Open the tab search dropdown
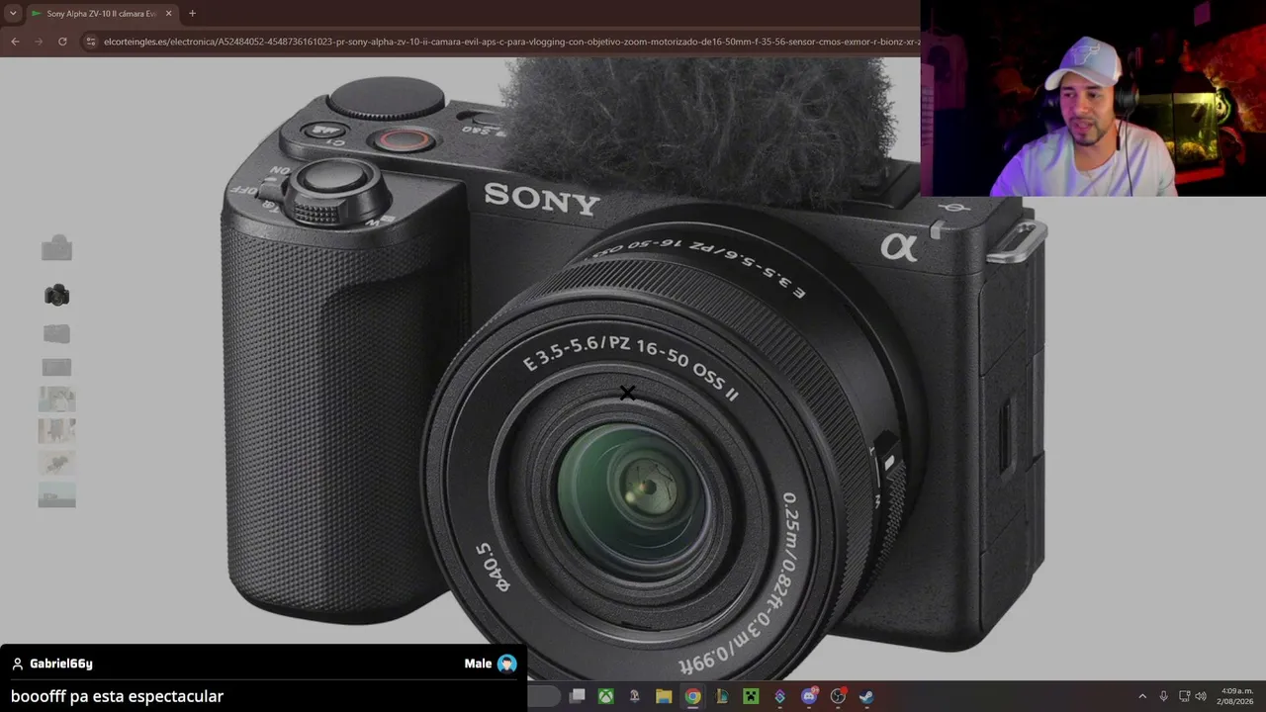The height and width of the screenshot is (712, 1266). coord(13,14)
